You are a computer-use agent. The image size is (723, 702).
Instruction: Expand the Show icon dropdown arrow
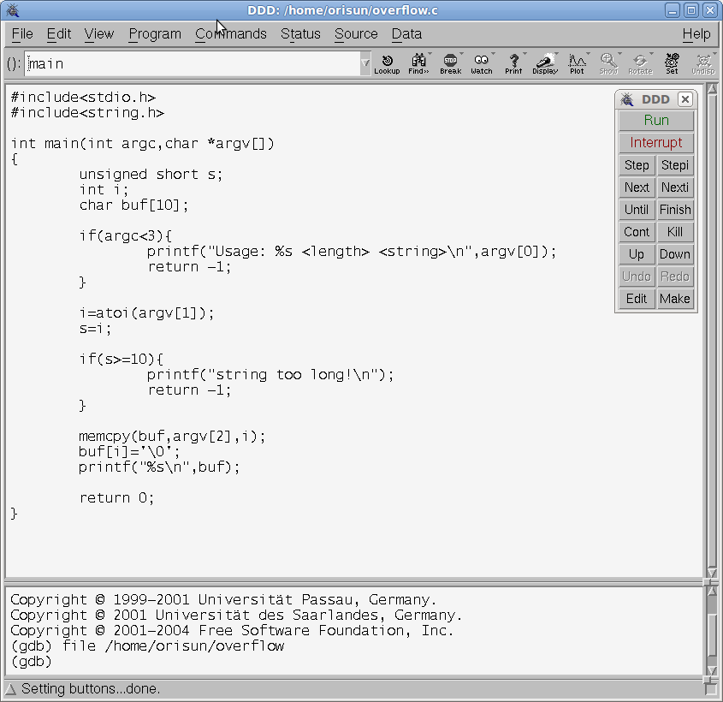tap(619, 54)
